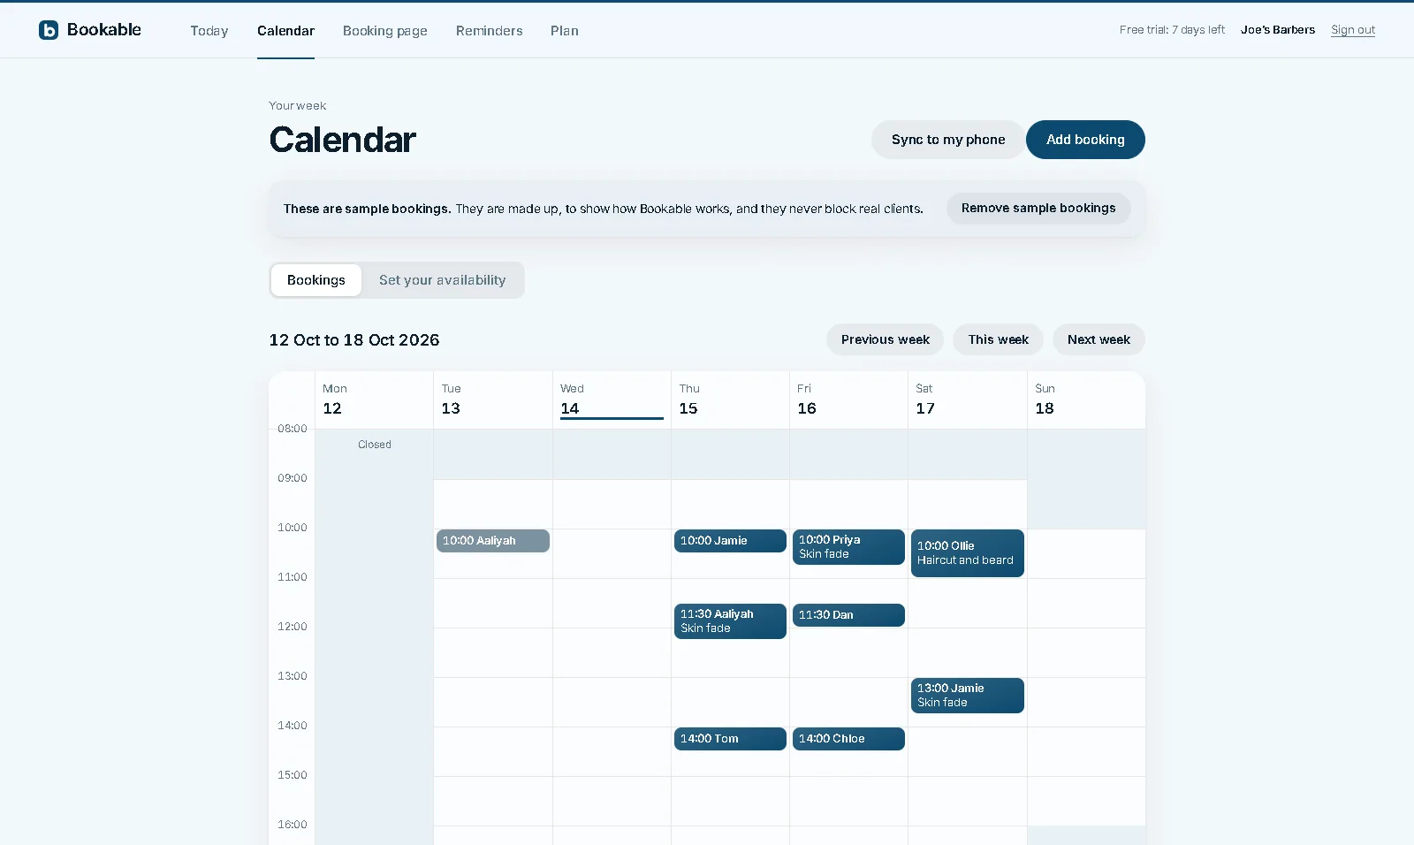Jump to This week

(999, 339)
